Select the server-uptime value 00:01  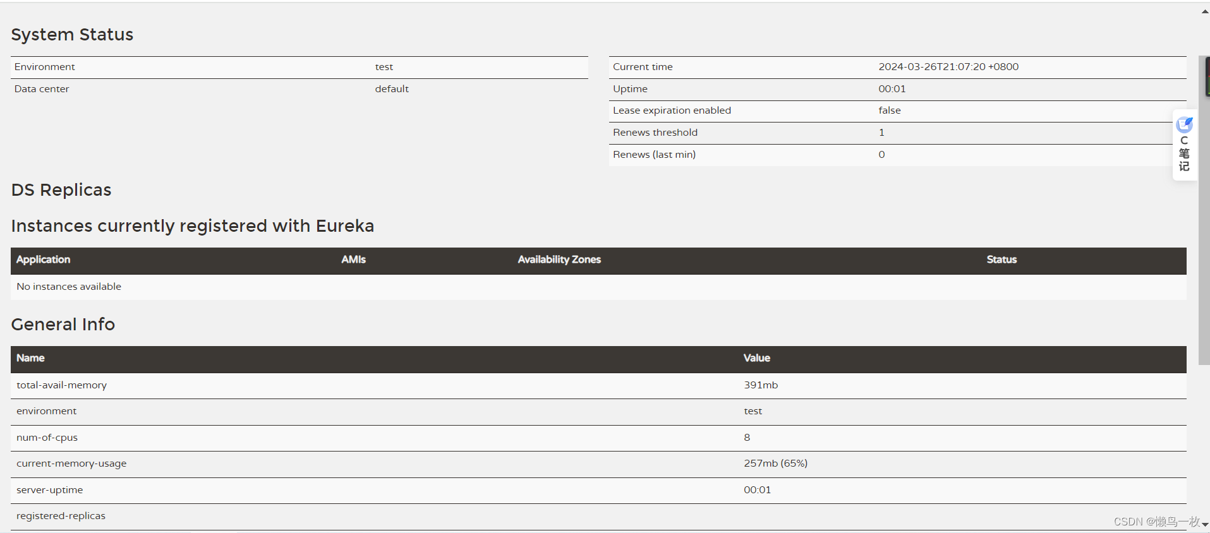pos(757,490)
